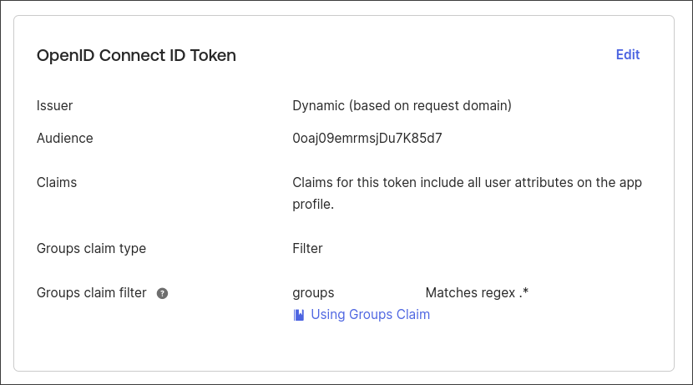Click the Groups claim type label
693x385 pixels.
click(x=91, y=248)
